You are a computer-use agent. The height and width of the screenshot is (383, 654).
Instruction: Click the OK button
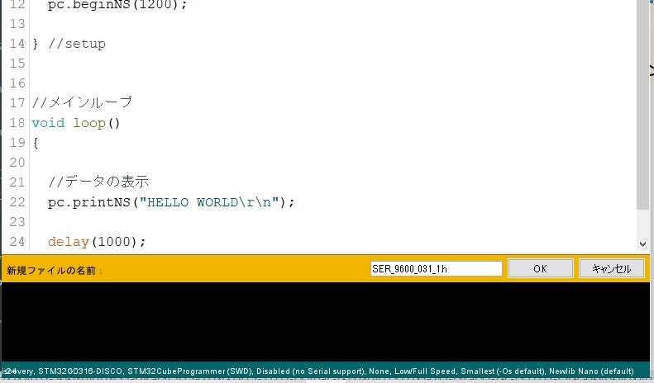[x=540, y=268]
